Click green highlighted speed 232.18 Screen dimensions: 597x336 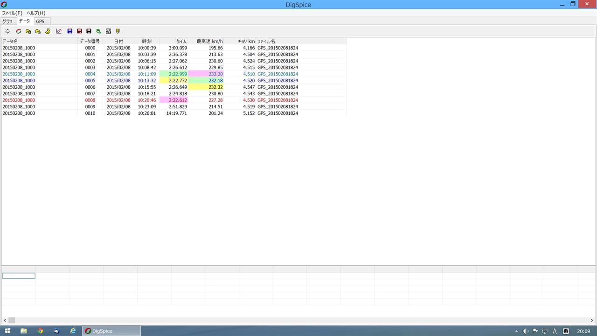tap(206, 81)
